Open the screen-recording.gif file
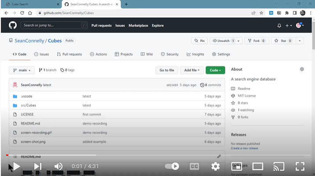 tap(36, 133)
